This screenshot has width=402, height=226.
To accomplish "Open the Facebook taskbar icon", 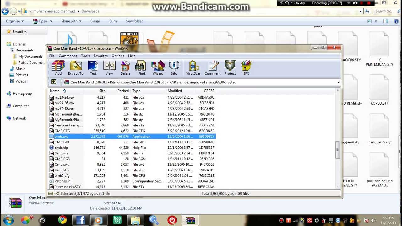I will pos(81,220).
